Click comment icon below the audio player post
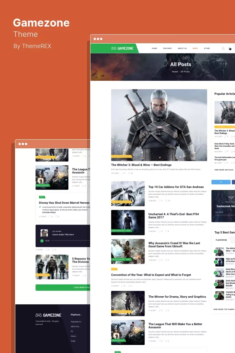This screenshot has height=353, width=235. [47, 250]
